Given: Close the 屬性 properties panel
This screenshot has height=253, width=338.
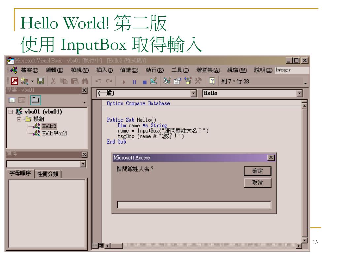Looking at the screenshot, I should tap(84, 155).
